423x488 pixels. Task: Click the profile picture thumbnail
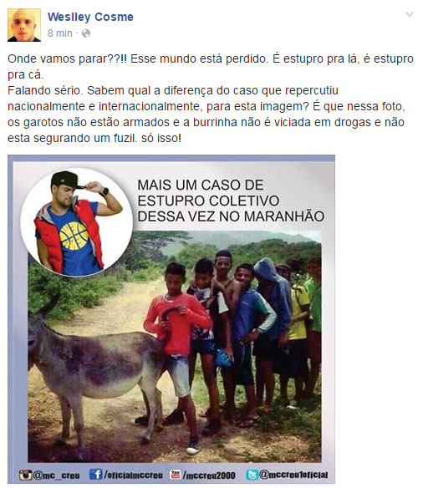24,25
